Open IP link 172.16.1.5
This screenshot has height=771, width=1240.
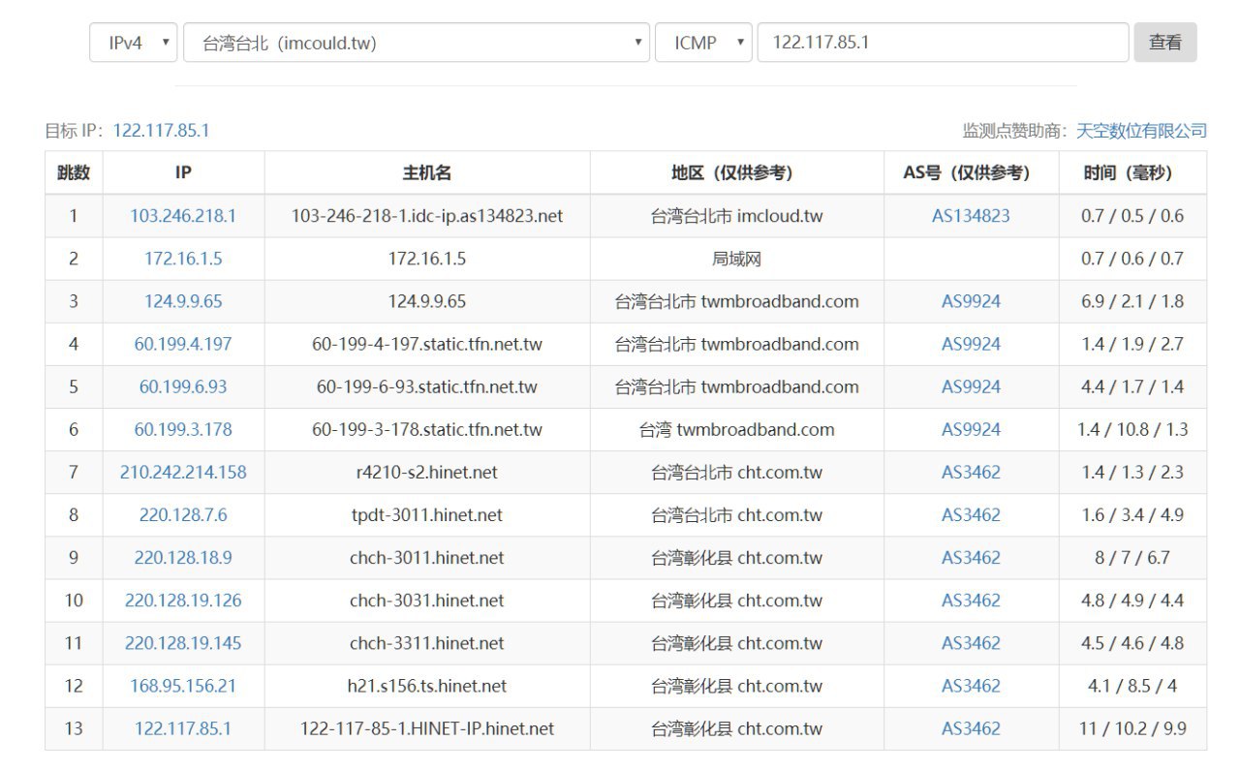click(183, 259)
